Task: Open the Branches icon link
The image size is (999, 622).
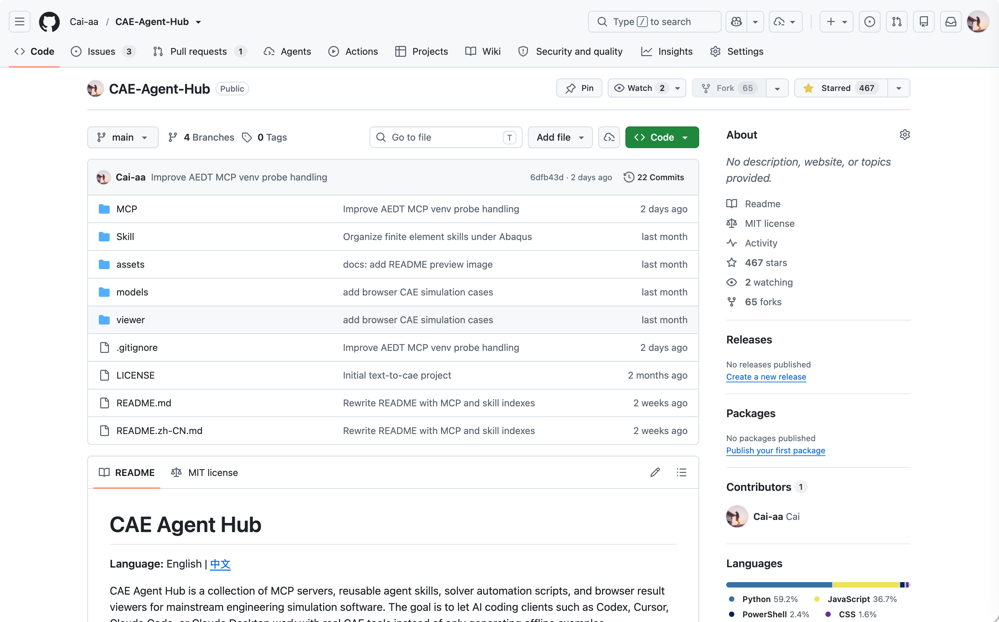Action: 173,137
